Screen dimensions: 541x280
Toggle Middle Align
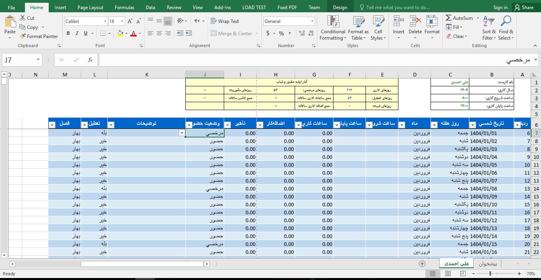(159, 21)
